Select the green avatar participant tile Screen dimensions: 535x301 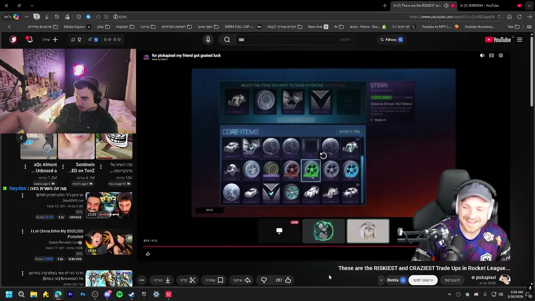click(324, 231)
